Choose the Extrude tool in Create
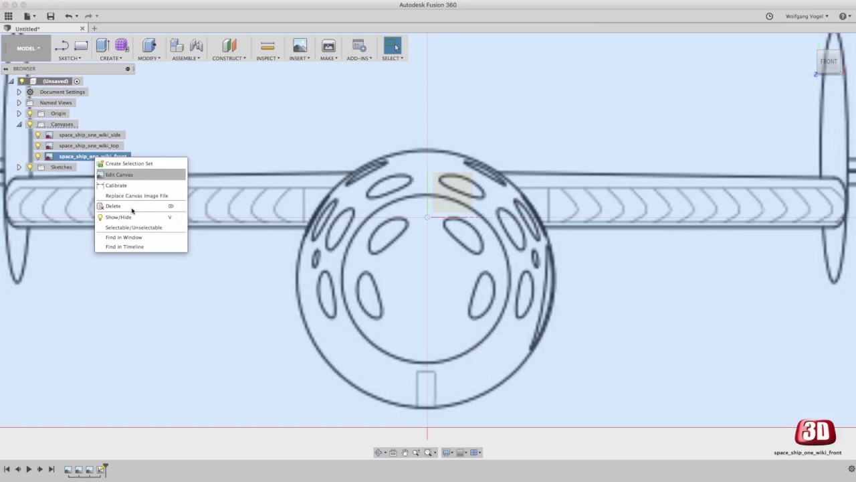 [x=102, y=46]
